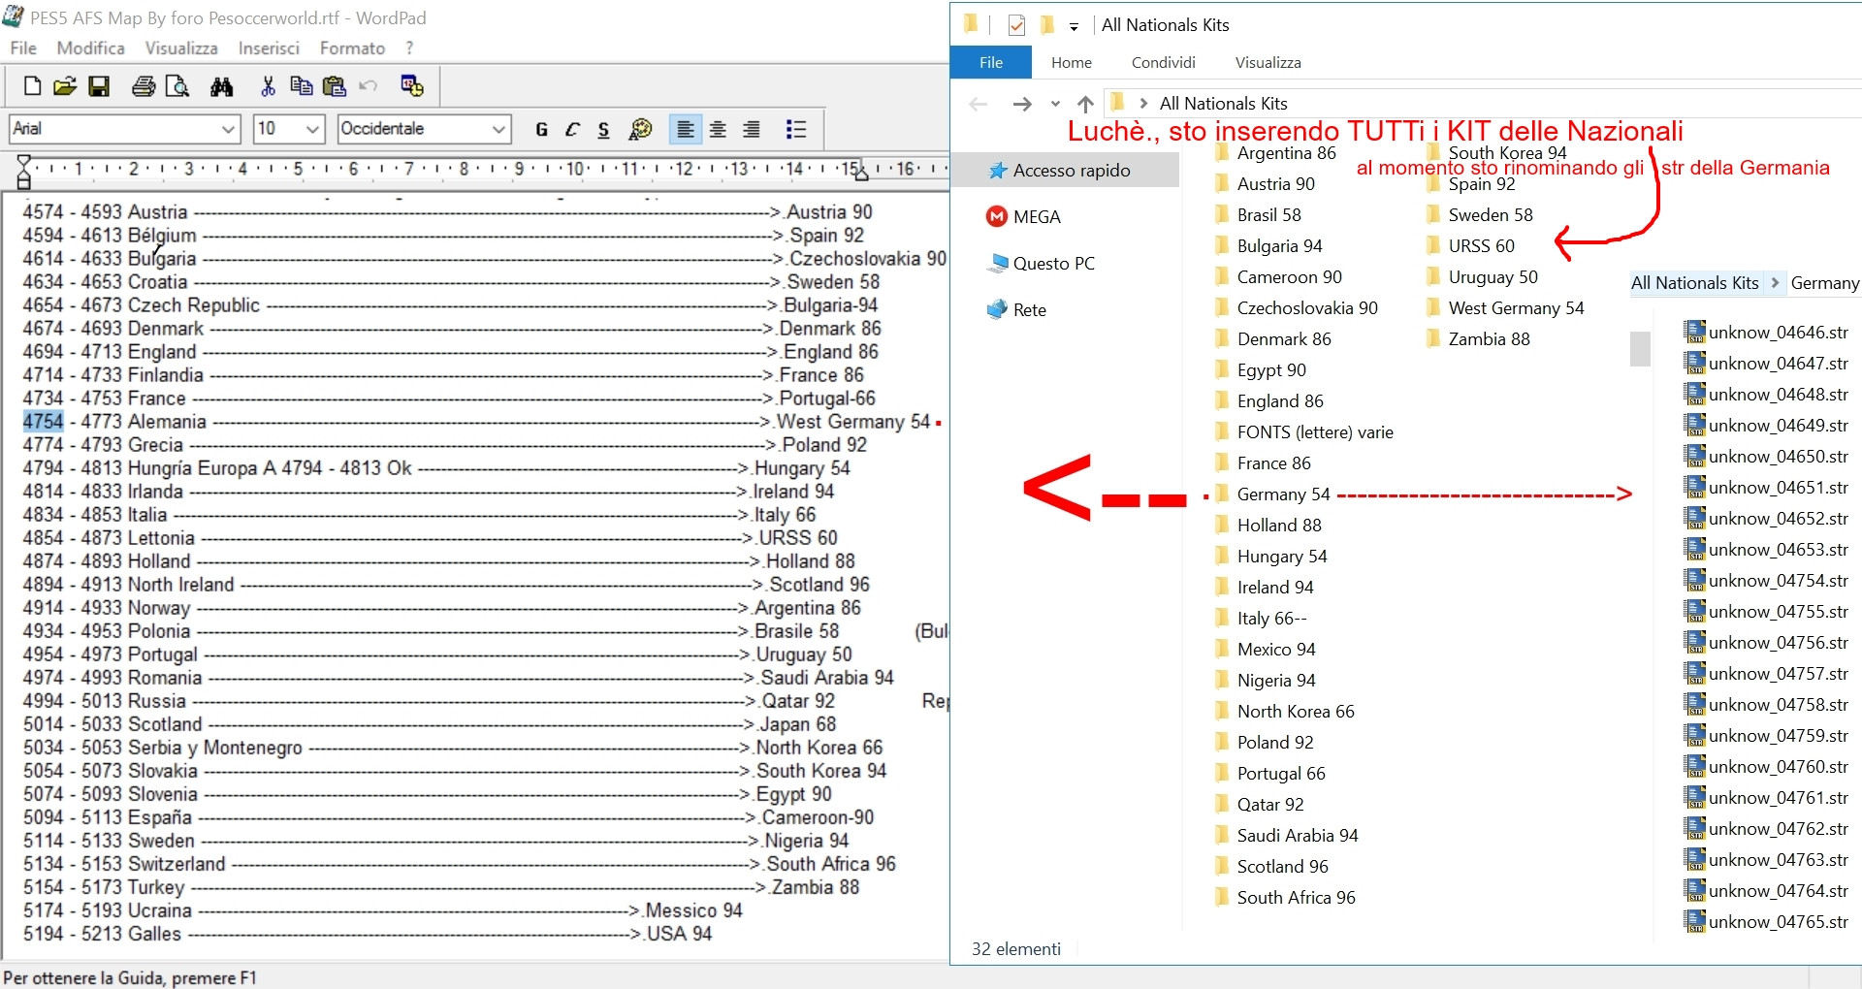Image resolution: width=1862 pixels, height=989 pixels.
Task: Select the unknow_04646.str file icon
Action: coord(1694,332)
